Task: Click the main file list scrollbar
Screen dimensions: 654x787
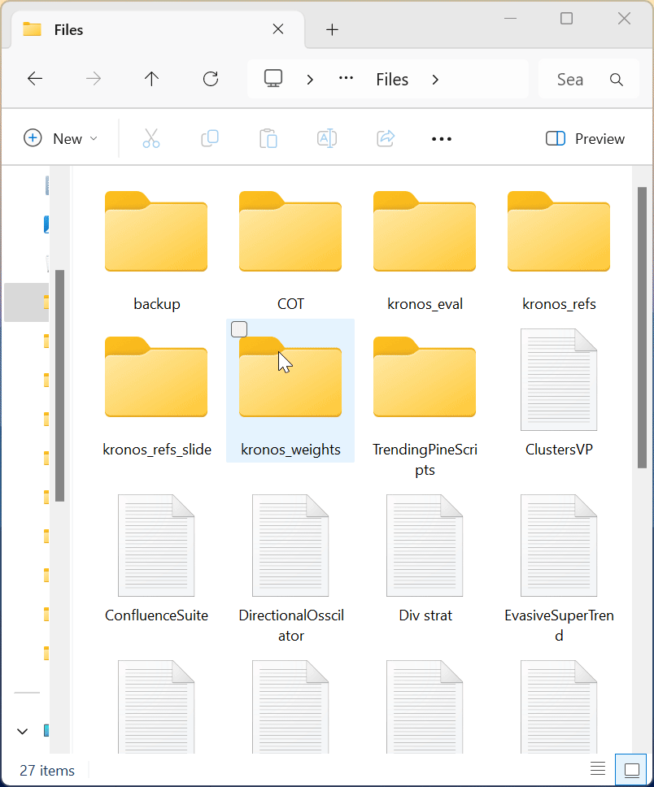Action: pos(642,328)
